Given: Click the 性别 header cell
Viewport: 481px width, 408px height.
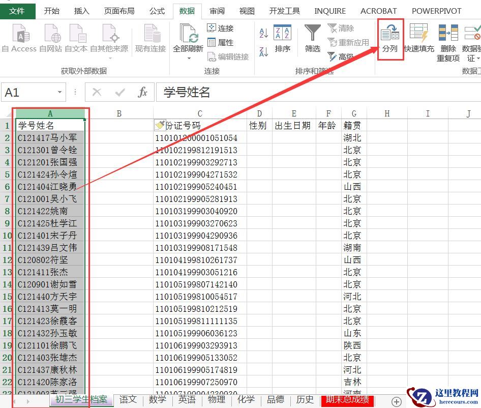Looking at the screenshot, I should click(259, 126).
